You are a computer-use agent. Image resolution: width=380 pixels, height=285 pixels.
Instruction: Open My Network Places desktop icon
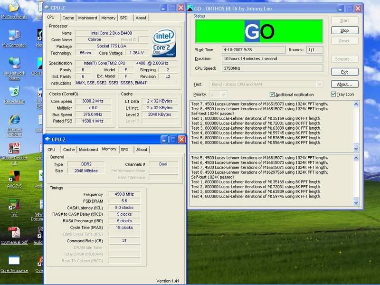pos(14,68)
